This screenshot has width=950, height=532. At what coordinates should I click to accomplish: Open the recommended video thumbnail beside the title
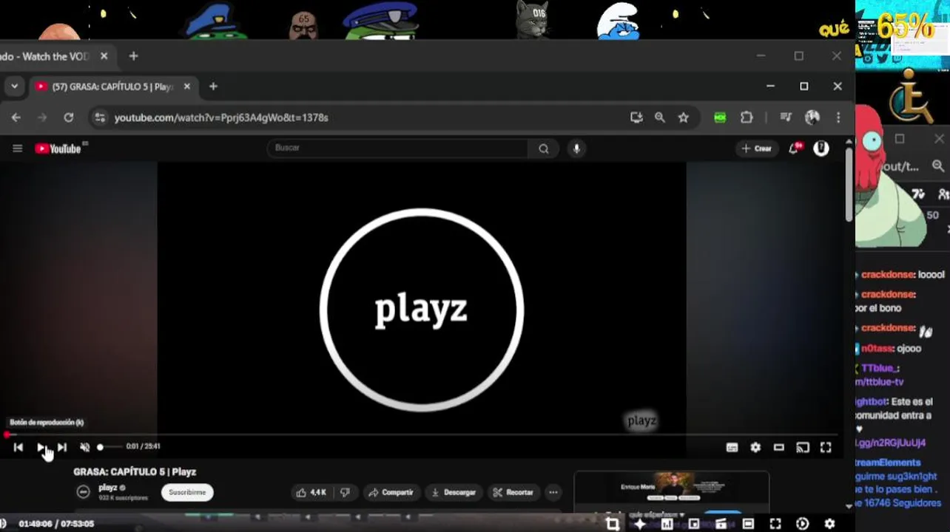(672, 489)
